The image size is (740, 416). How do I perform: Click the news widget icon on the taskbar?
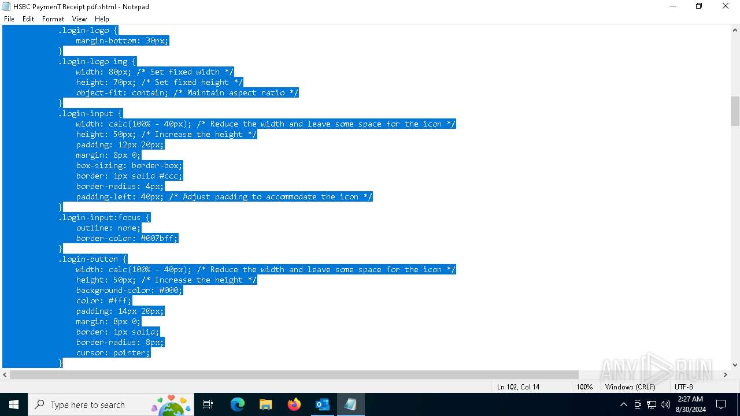171,404
